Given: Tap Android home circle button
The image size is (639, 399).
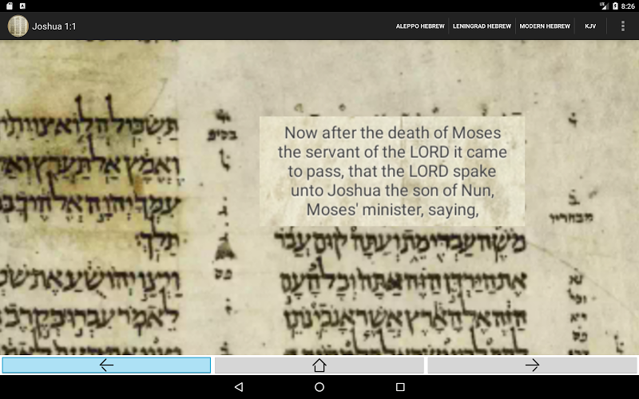Looking at the screenshot, I should click(x=319, y=387).
